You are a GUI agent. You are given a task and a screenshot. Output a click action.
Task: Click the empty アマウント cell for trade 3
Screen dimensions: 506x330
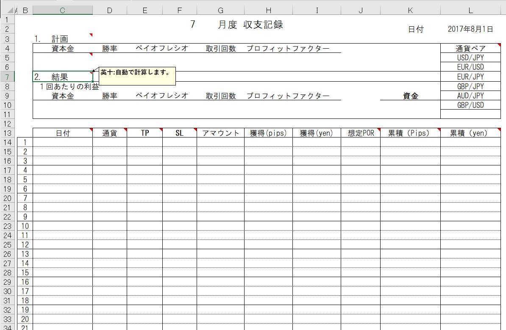(x=220, y=161)
